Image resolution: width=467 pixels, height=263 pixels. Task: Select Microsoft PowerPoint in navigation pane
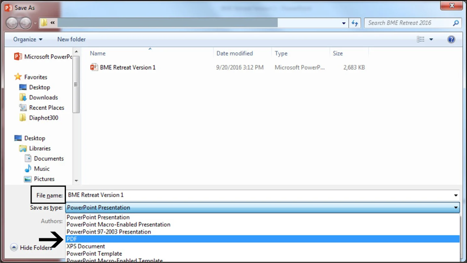click(x=43, y=57)
